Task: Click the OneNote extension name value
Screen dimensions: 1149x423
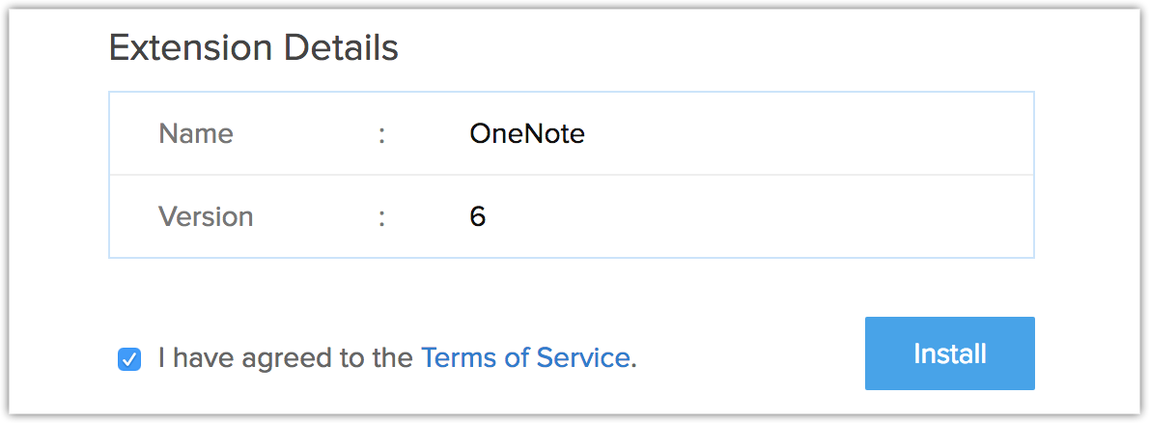Action: click(527, 133)
